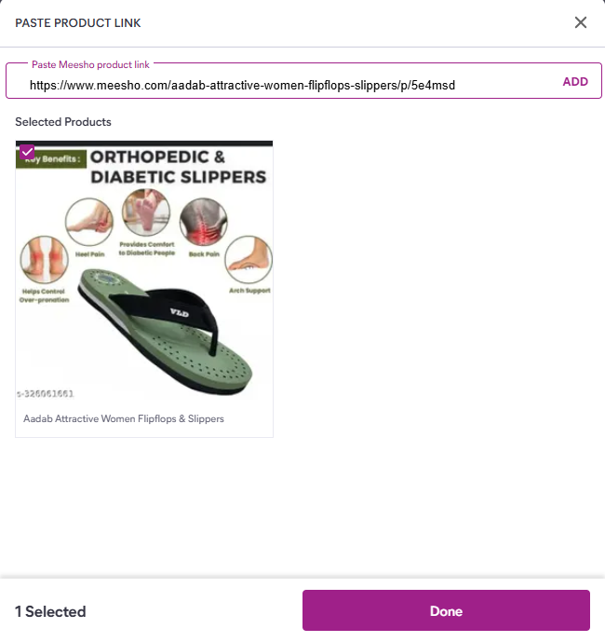The image size is (605, 642).
Task: Open the Aadab Attractive Women Flipflops title
Action: [x=124, y=419]
